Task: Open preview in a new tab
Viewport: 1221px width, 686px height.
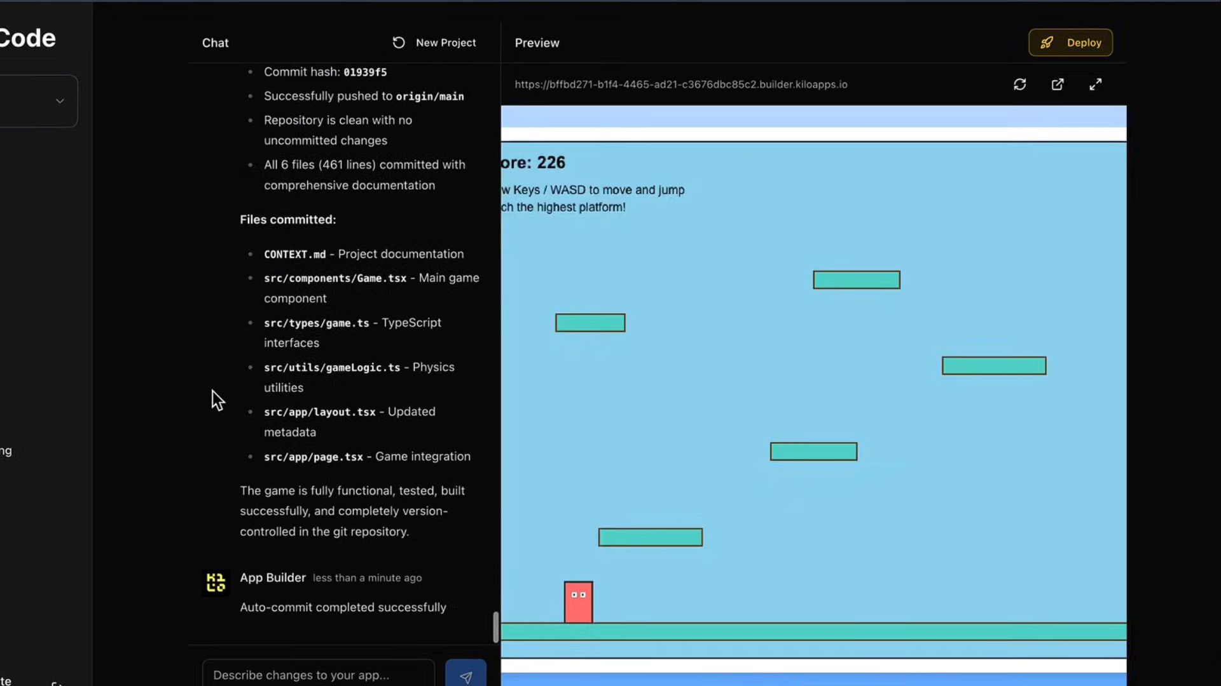Action: (1057, 84)
